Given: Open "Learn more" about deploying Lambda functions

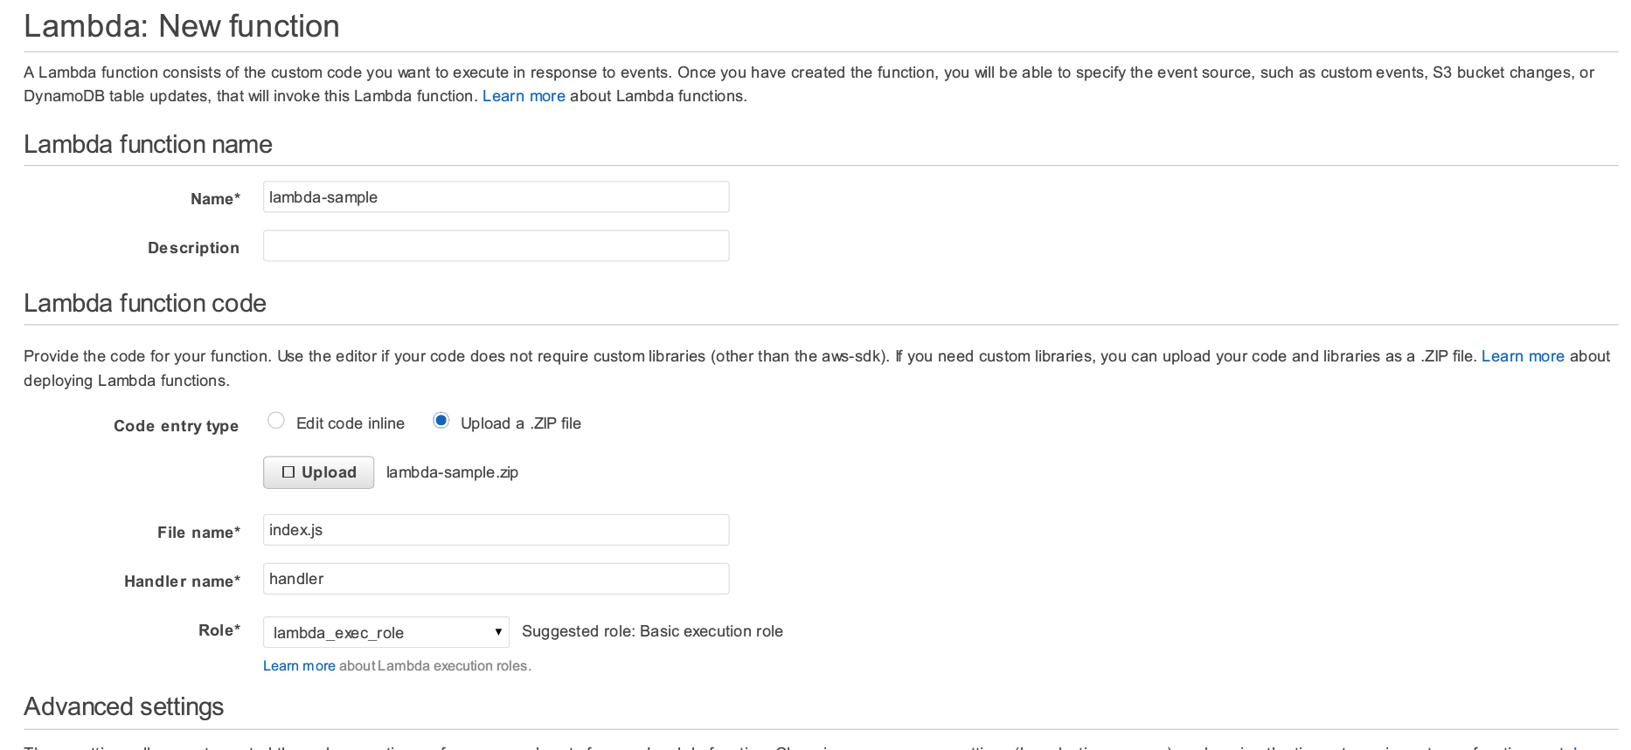Looking at the screenshot, I should click(x=1523, y=356).
